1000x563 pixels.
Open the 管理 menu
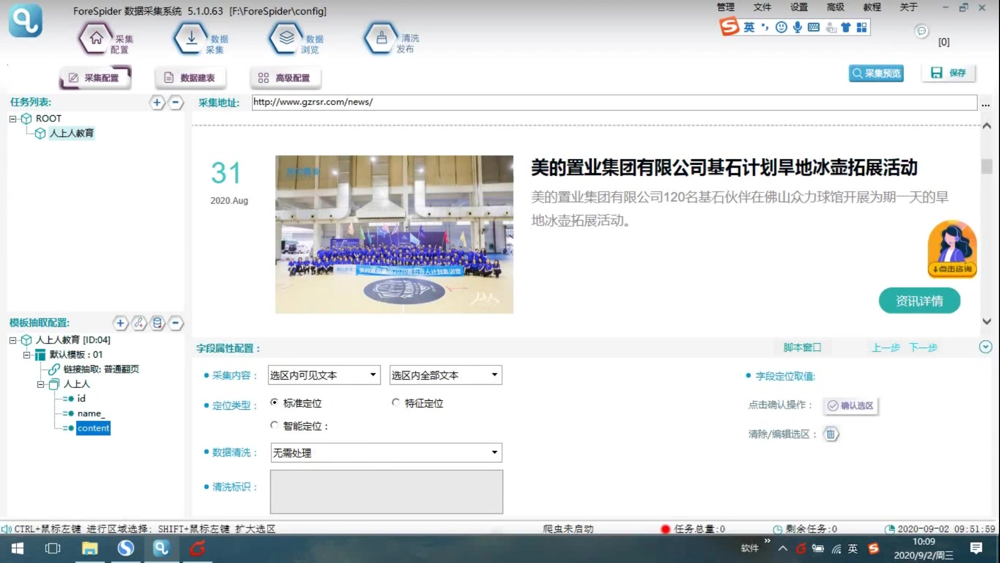[726, 7]
